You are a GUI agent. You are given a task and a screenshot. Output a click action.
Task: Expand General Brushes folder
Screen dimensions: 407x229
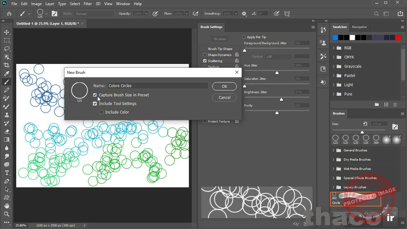click(334, 150)
